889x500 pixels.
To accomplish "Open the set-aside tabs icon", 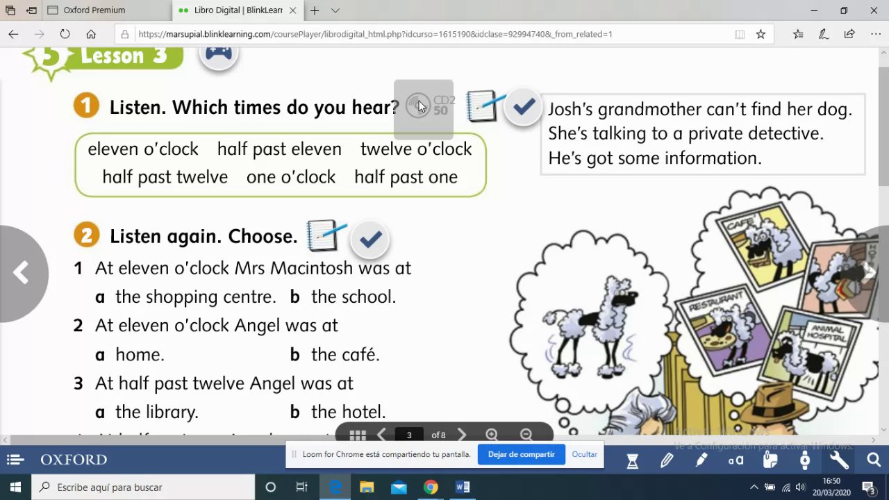I will [x=10, y=10].
